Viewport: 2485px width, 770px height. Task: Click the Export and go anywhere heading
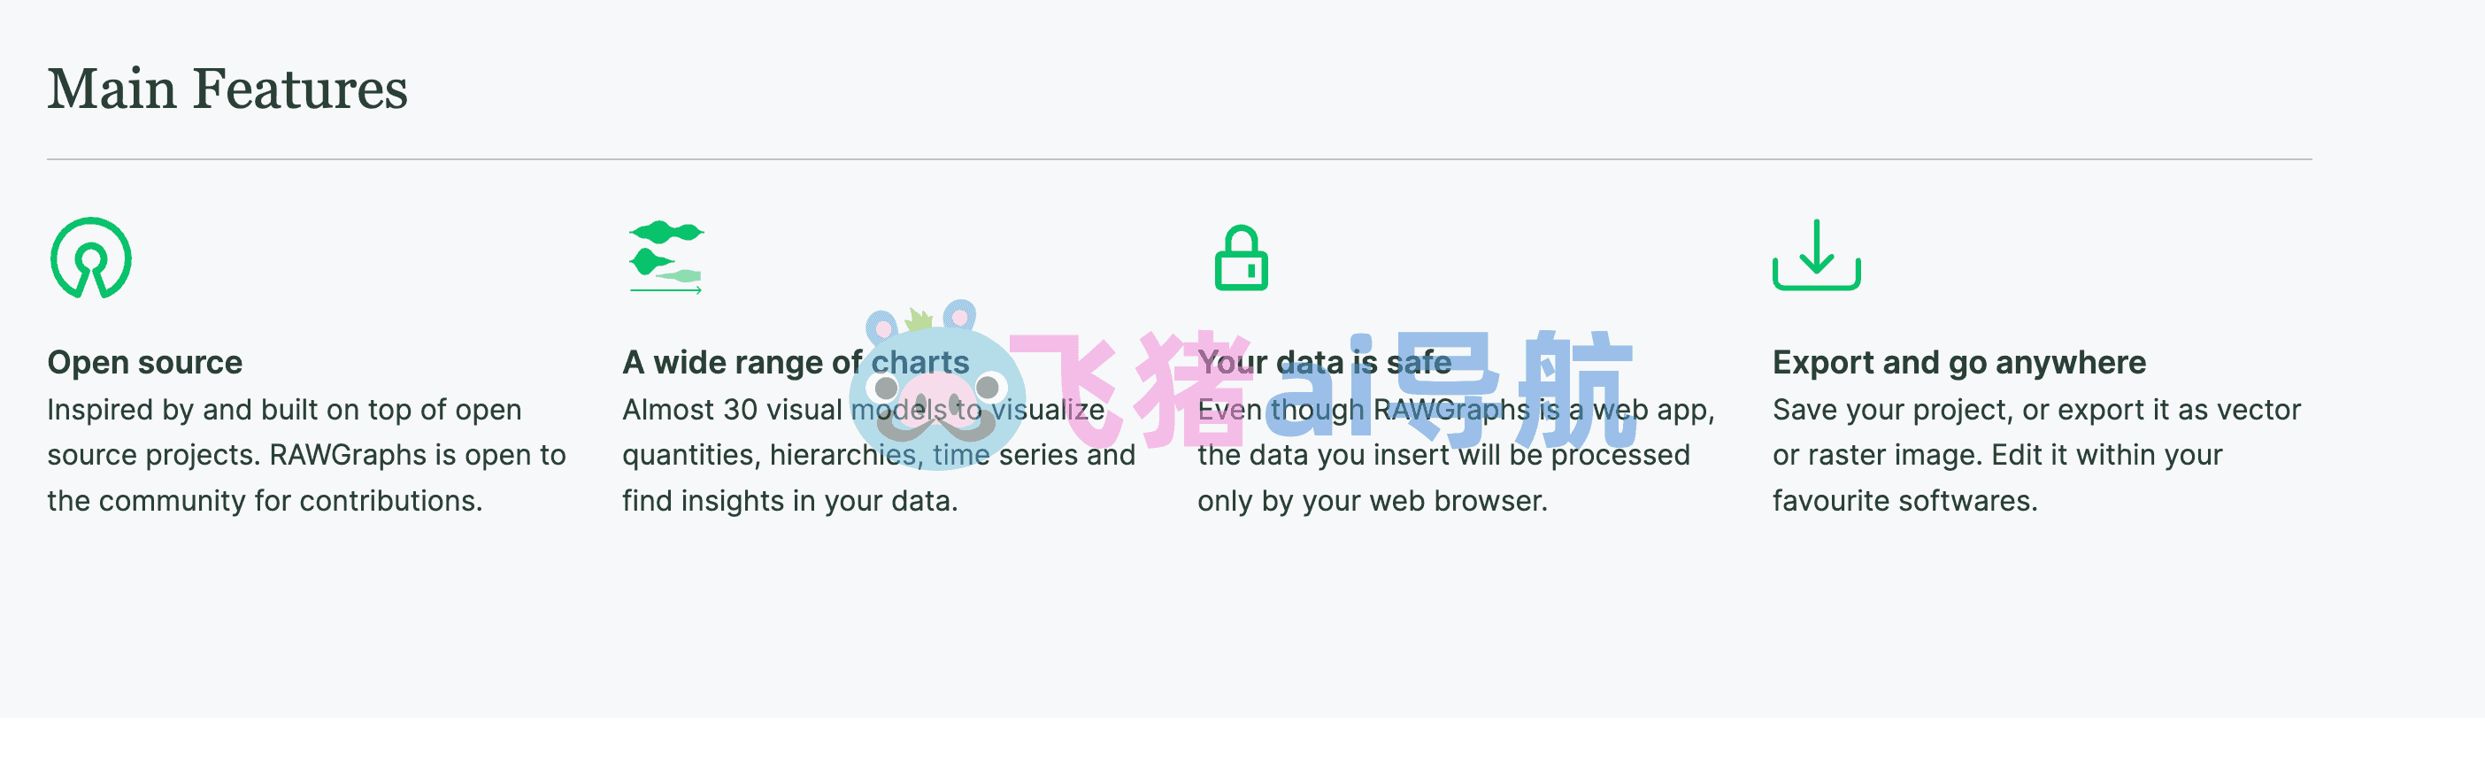1958,363
